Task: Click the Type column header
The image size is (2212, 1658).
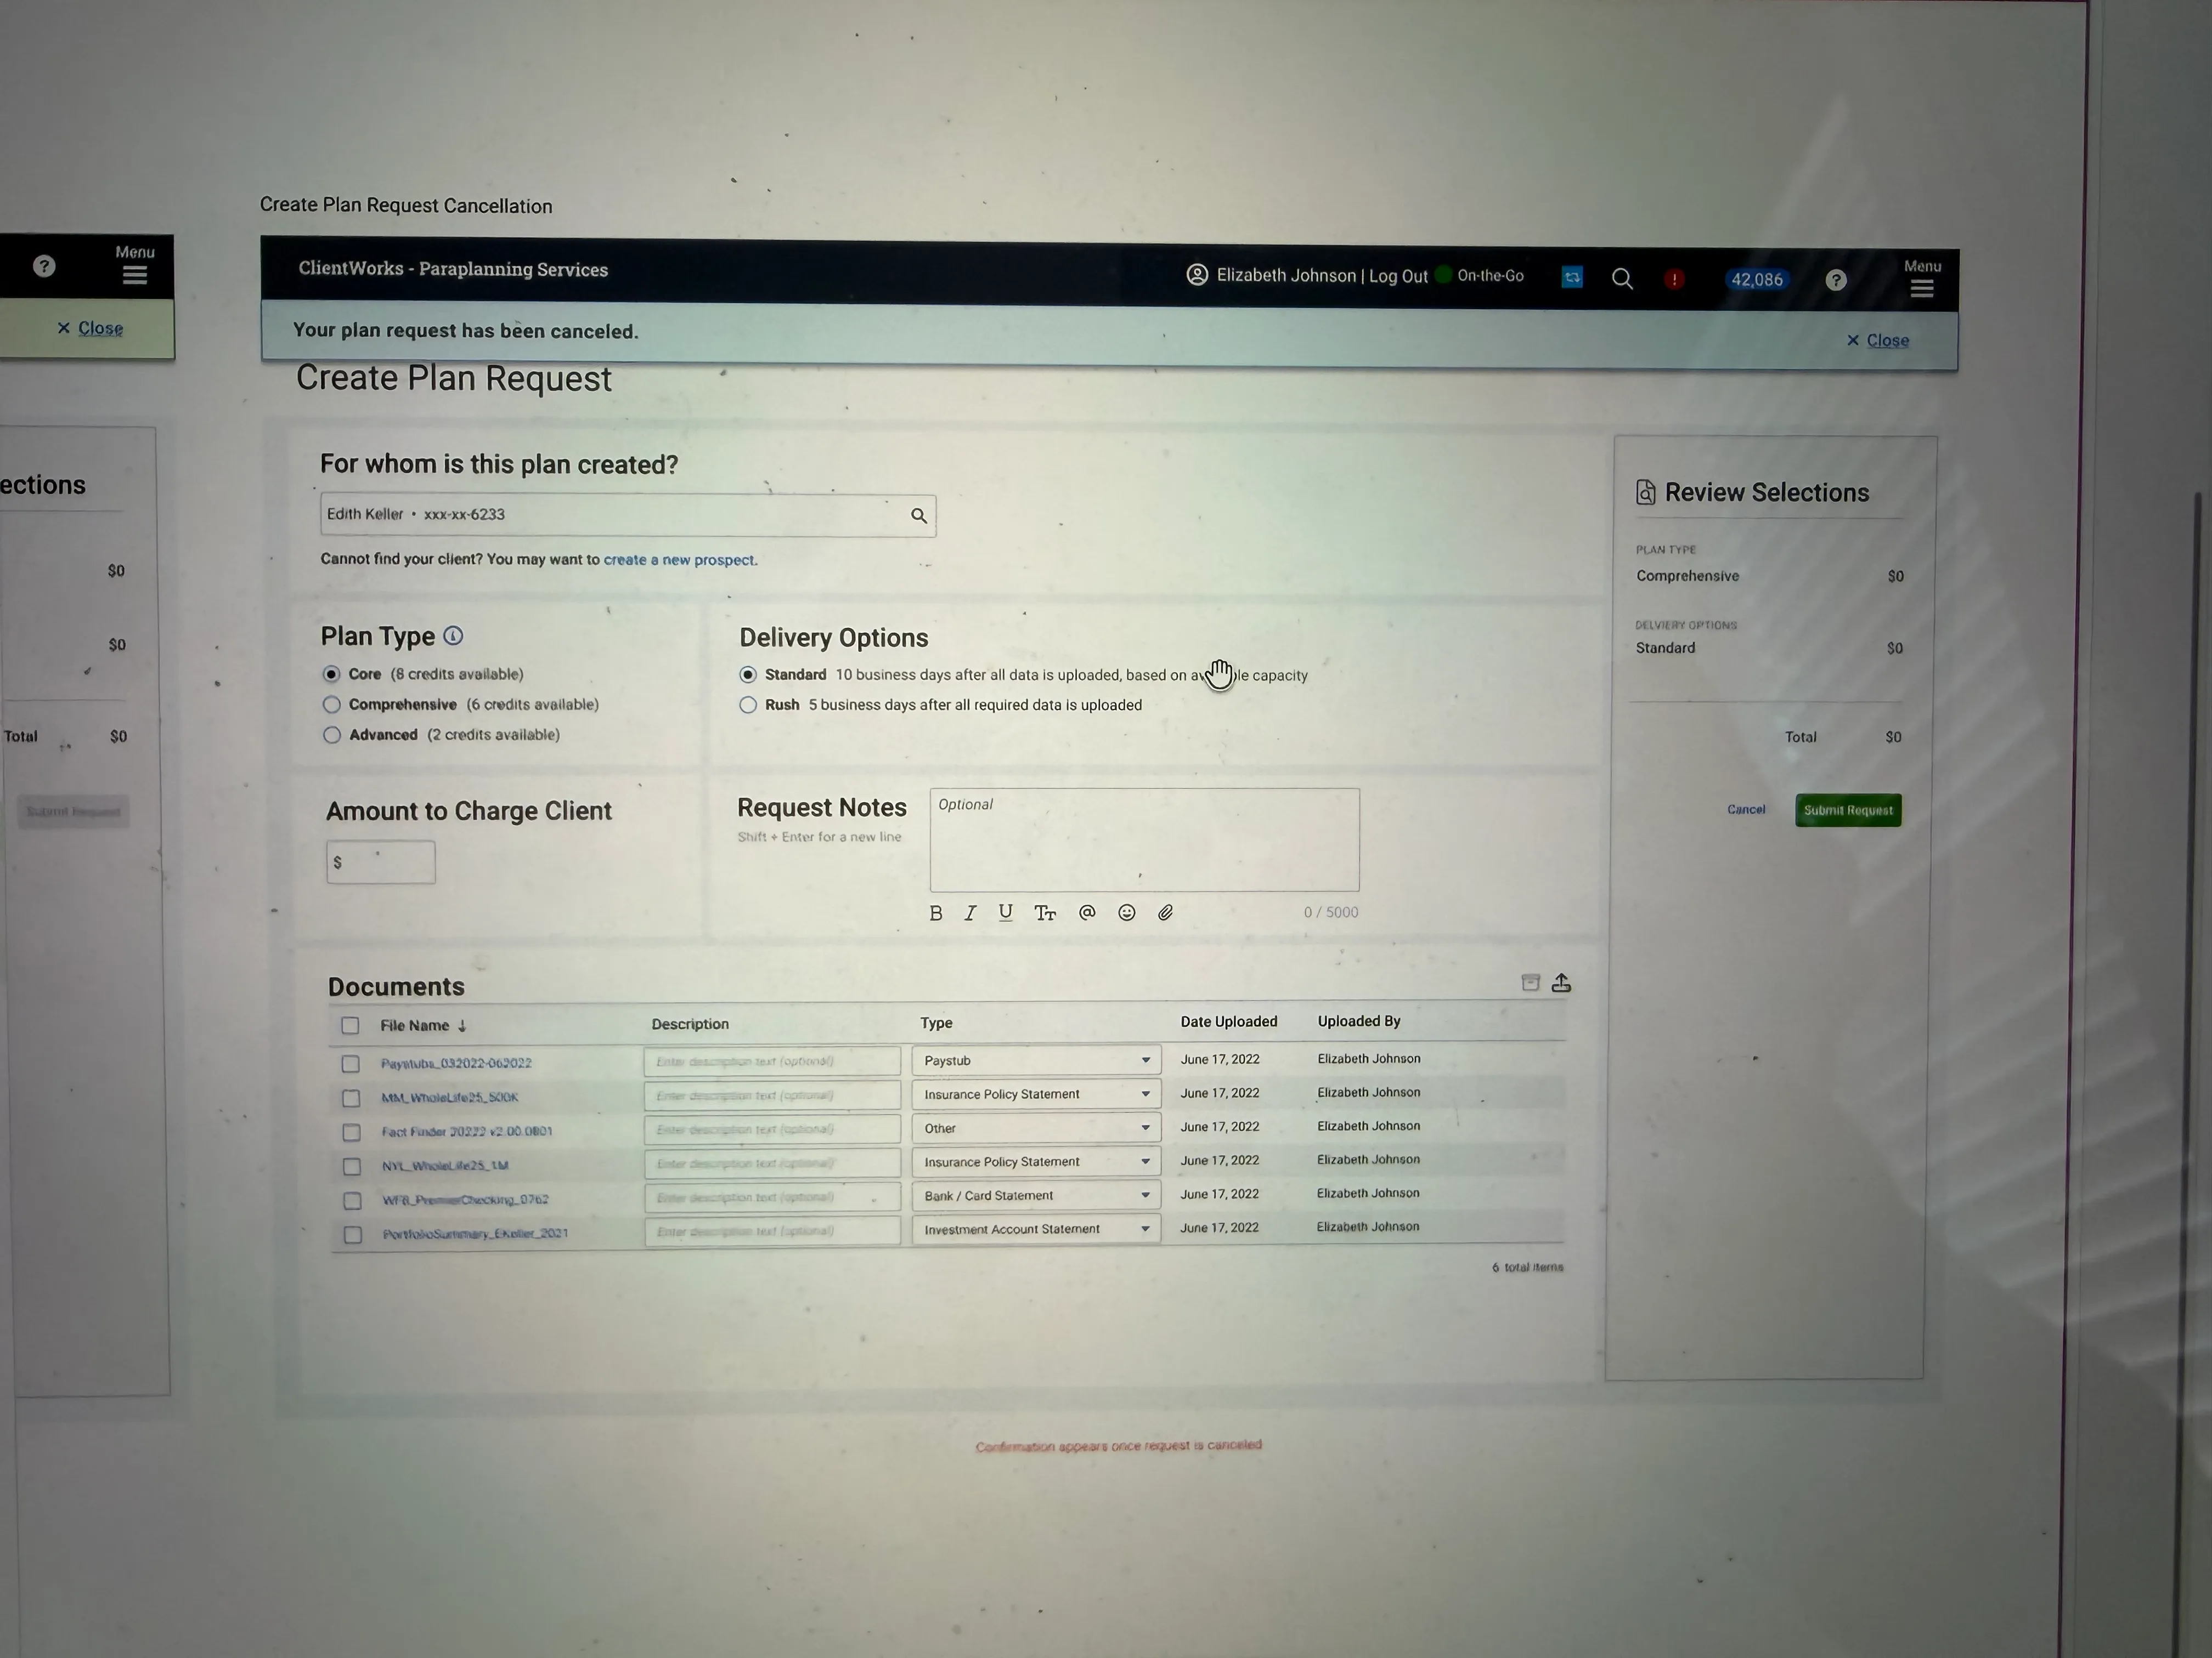Action: (936, 1024)
